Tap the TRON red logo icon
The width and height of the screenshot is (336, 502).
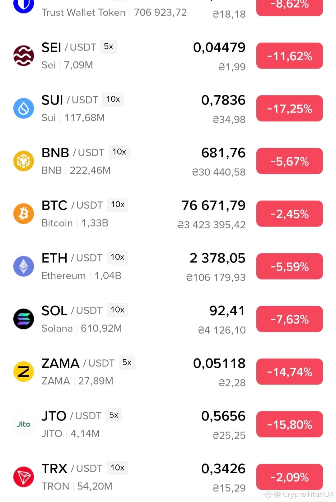coord(24,477)
